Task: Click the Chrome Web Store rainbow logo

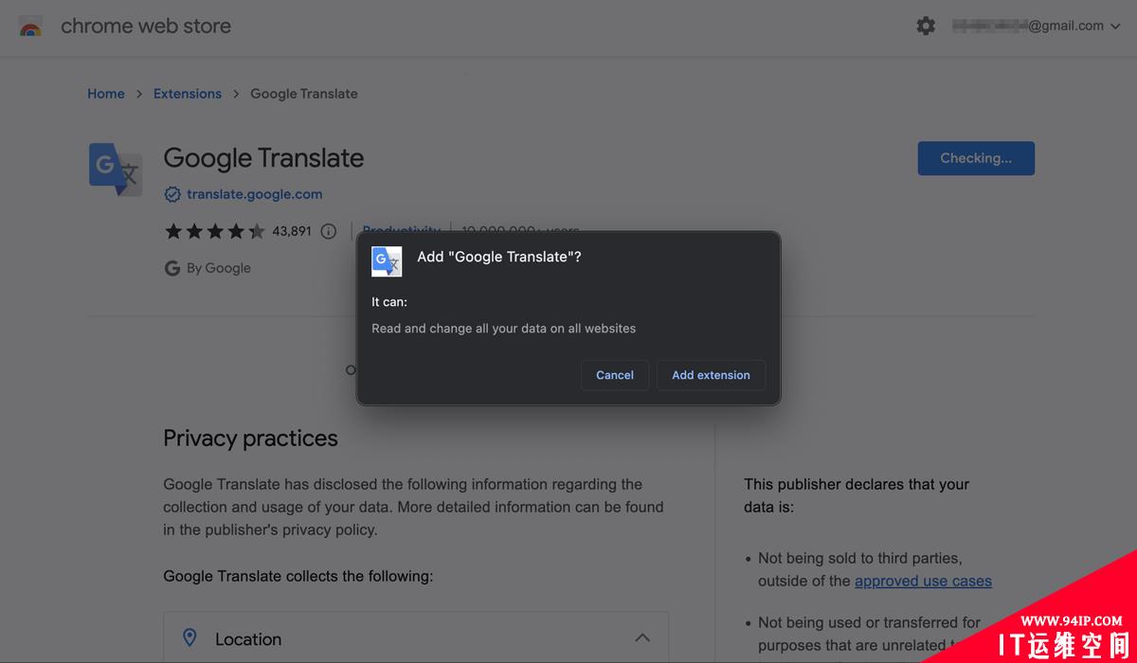Action: [x=30, y=27]
